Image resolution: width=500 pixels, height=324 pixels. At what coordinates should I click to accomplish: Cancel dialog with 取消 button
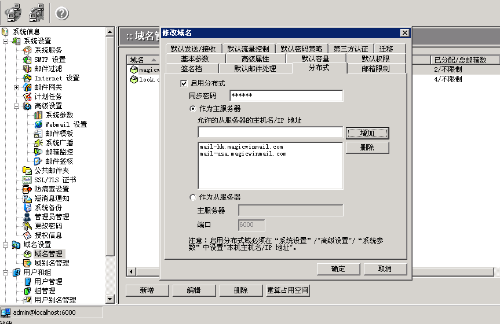tap(385, 269)
